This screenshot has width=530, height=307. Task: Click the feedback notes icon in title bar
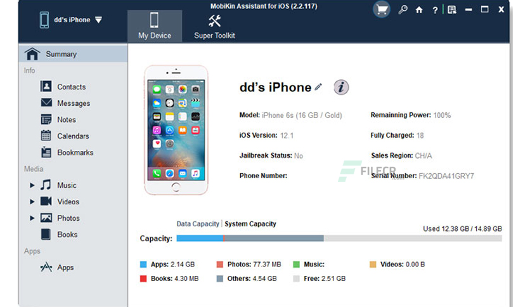(x=452, y=10)
